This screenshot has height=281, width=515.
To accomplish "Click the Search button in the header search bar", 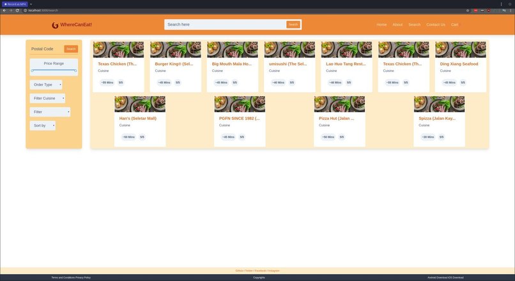I will point(293,25).
